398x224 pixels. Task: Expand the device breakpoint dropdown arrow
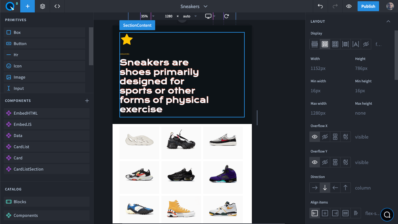pos(214,16)
